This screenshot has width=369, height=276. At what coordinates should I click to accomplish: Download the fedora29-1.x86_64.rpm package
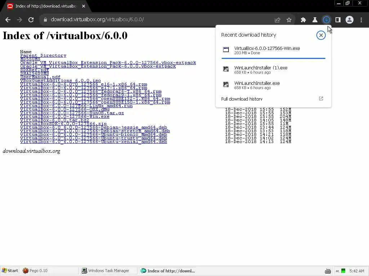[91, 95]
